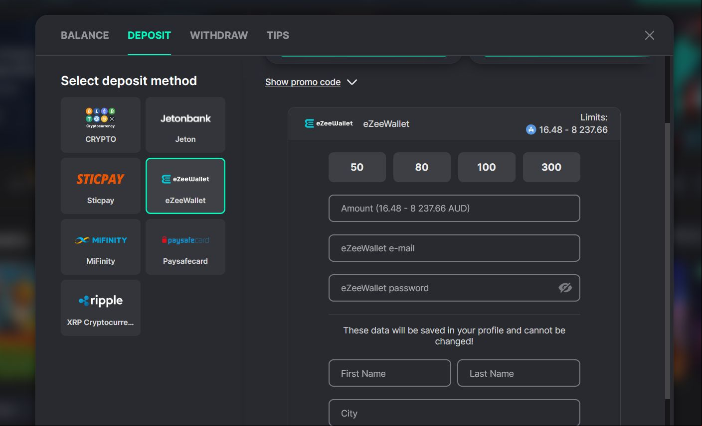Click the Select deposit method heading
702x426 pixels.
point(129,81)
